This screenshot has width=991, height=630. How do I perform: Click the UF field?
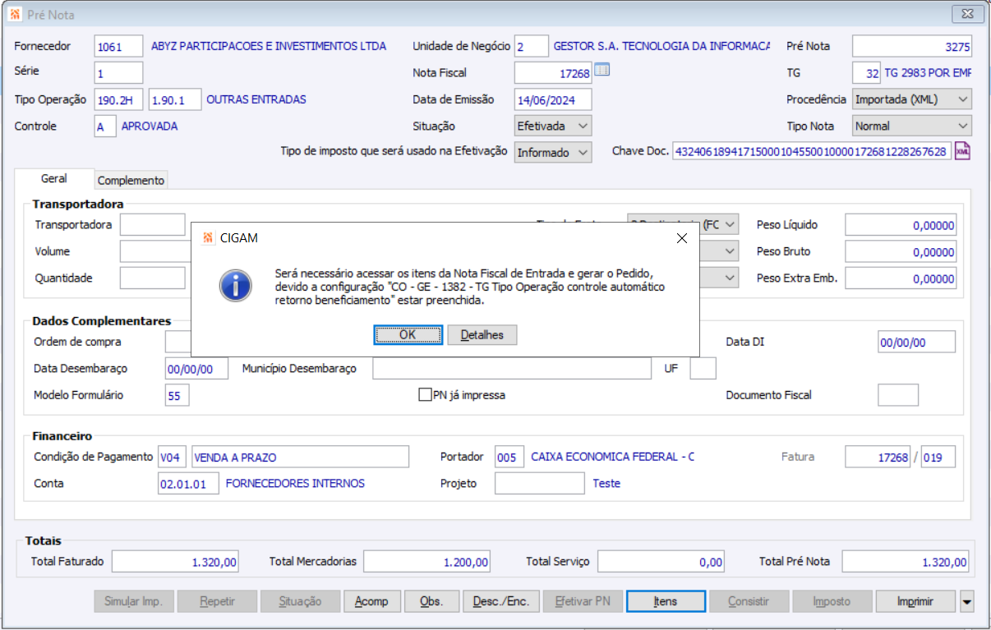703,368
